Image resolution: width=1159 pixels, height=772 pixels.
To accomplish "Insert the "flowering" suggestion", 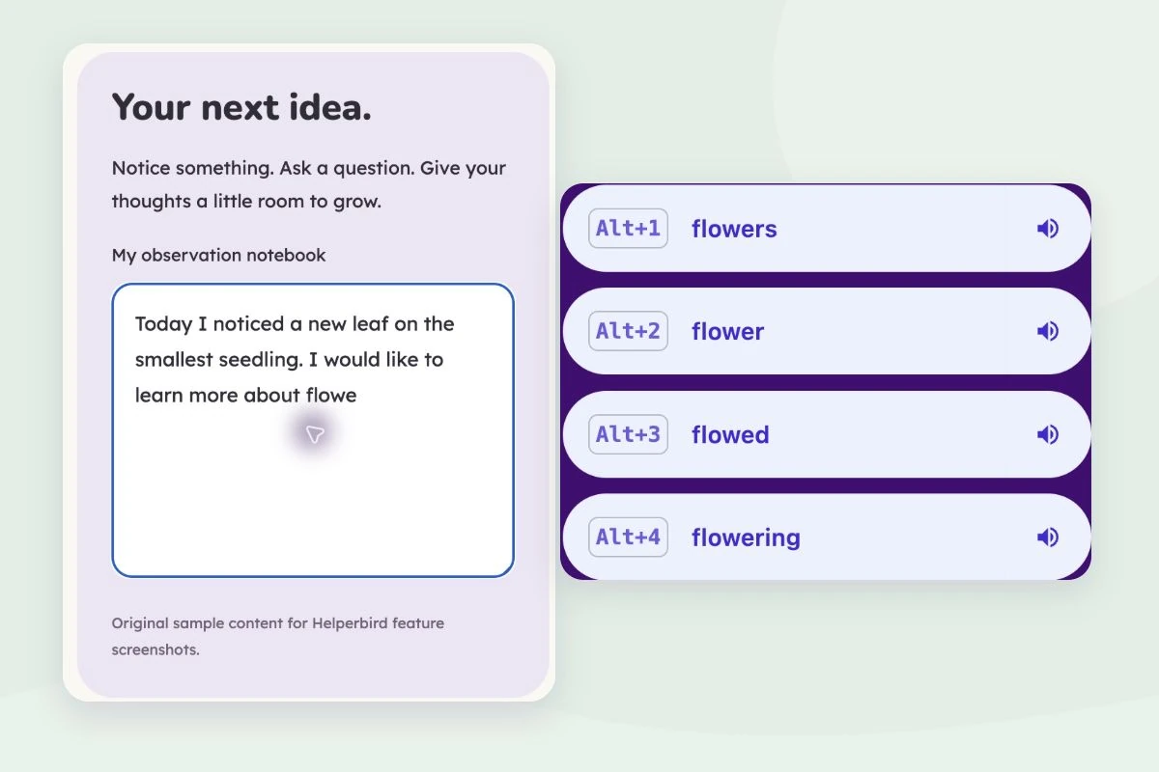I will coord(826,537).
